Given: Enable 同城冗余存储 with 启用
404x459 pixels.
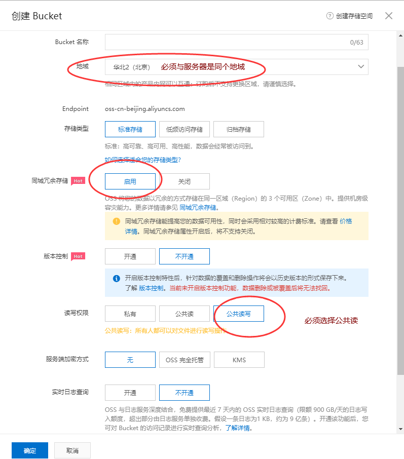Looking at the screenshot, I should (x=130, y=181).
